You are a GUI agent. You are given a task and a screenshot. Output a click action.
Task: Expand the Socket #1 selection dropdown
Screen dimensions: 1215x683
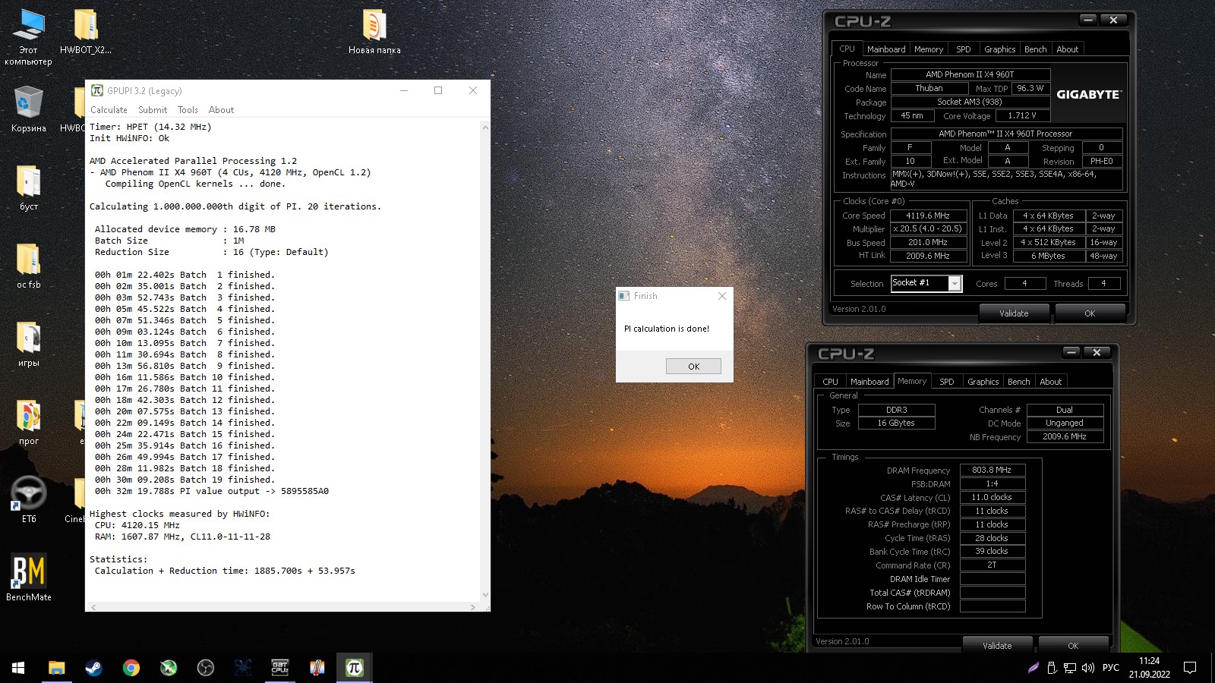[955, 284]
